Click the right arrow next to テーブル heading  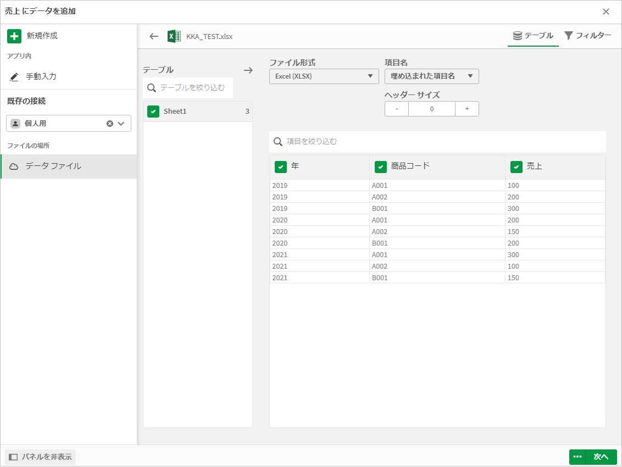[x=248, y=70]
